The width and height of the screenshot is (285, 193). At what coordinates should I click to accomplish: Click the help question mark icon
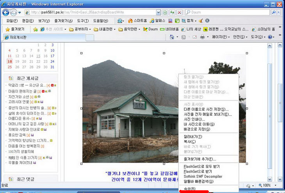[x=269, y=37]
